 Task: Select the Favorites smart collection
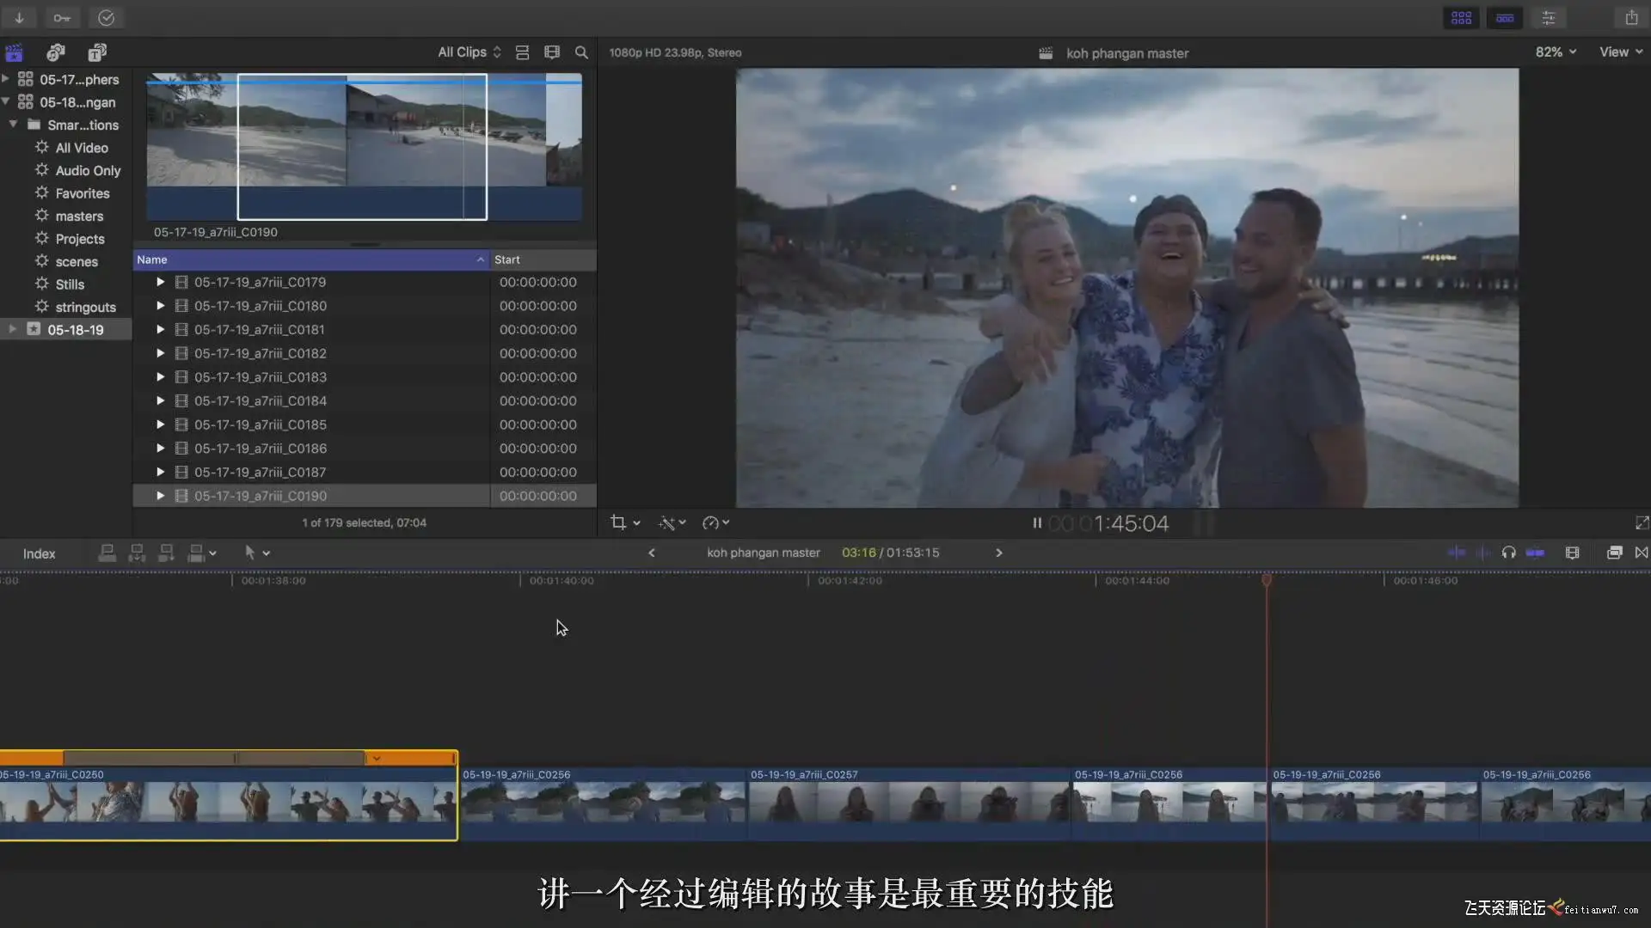point(82,193)
